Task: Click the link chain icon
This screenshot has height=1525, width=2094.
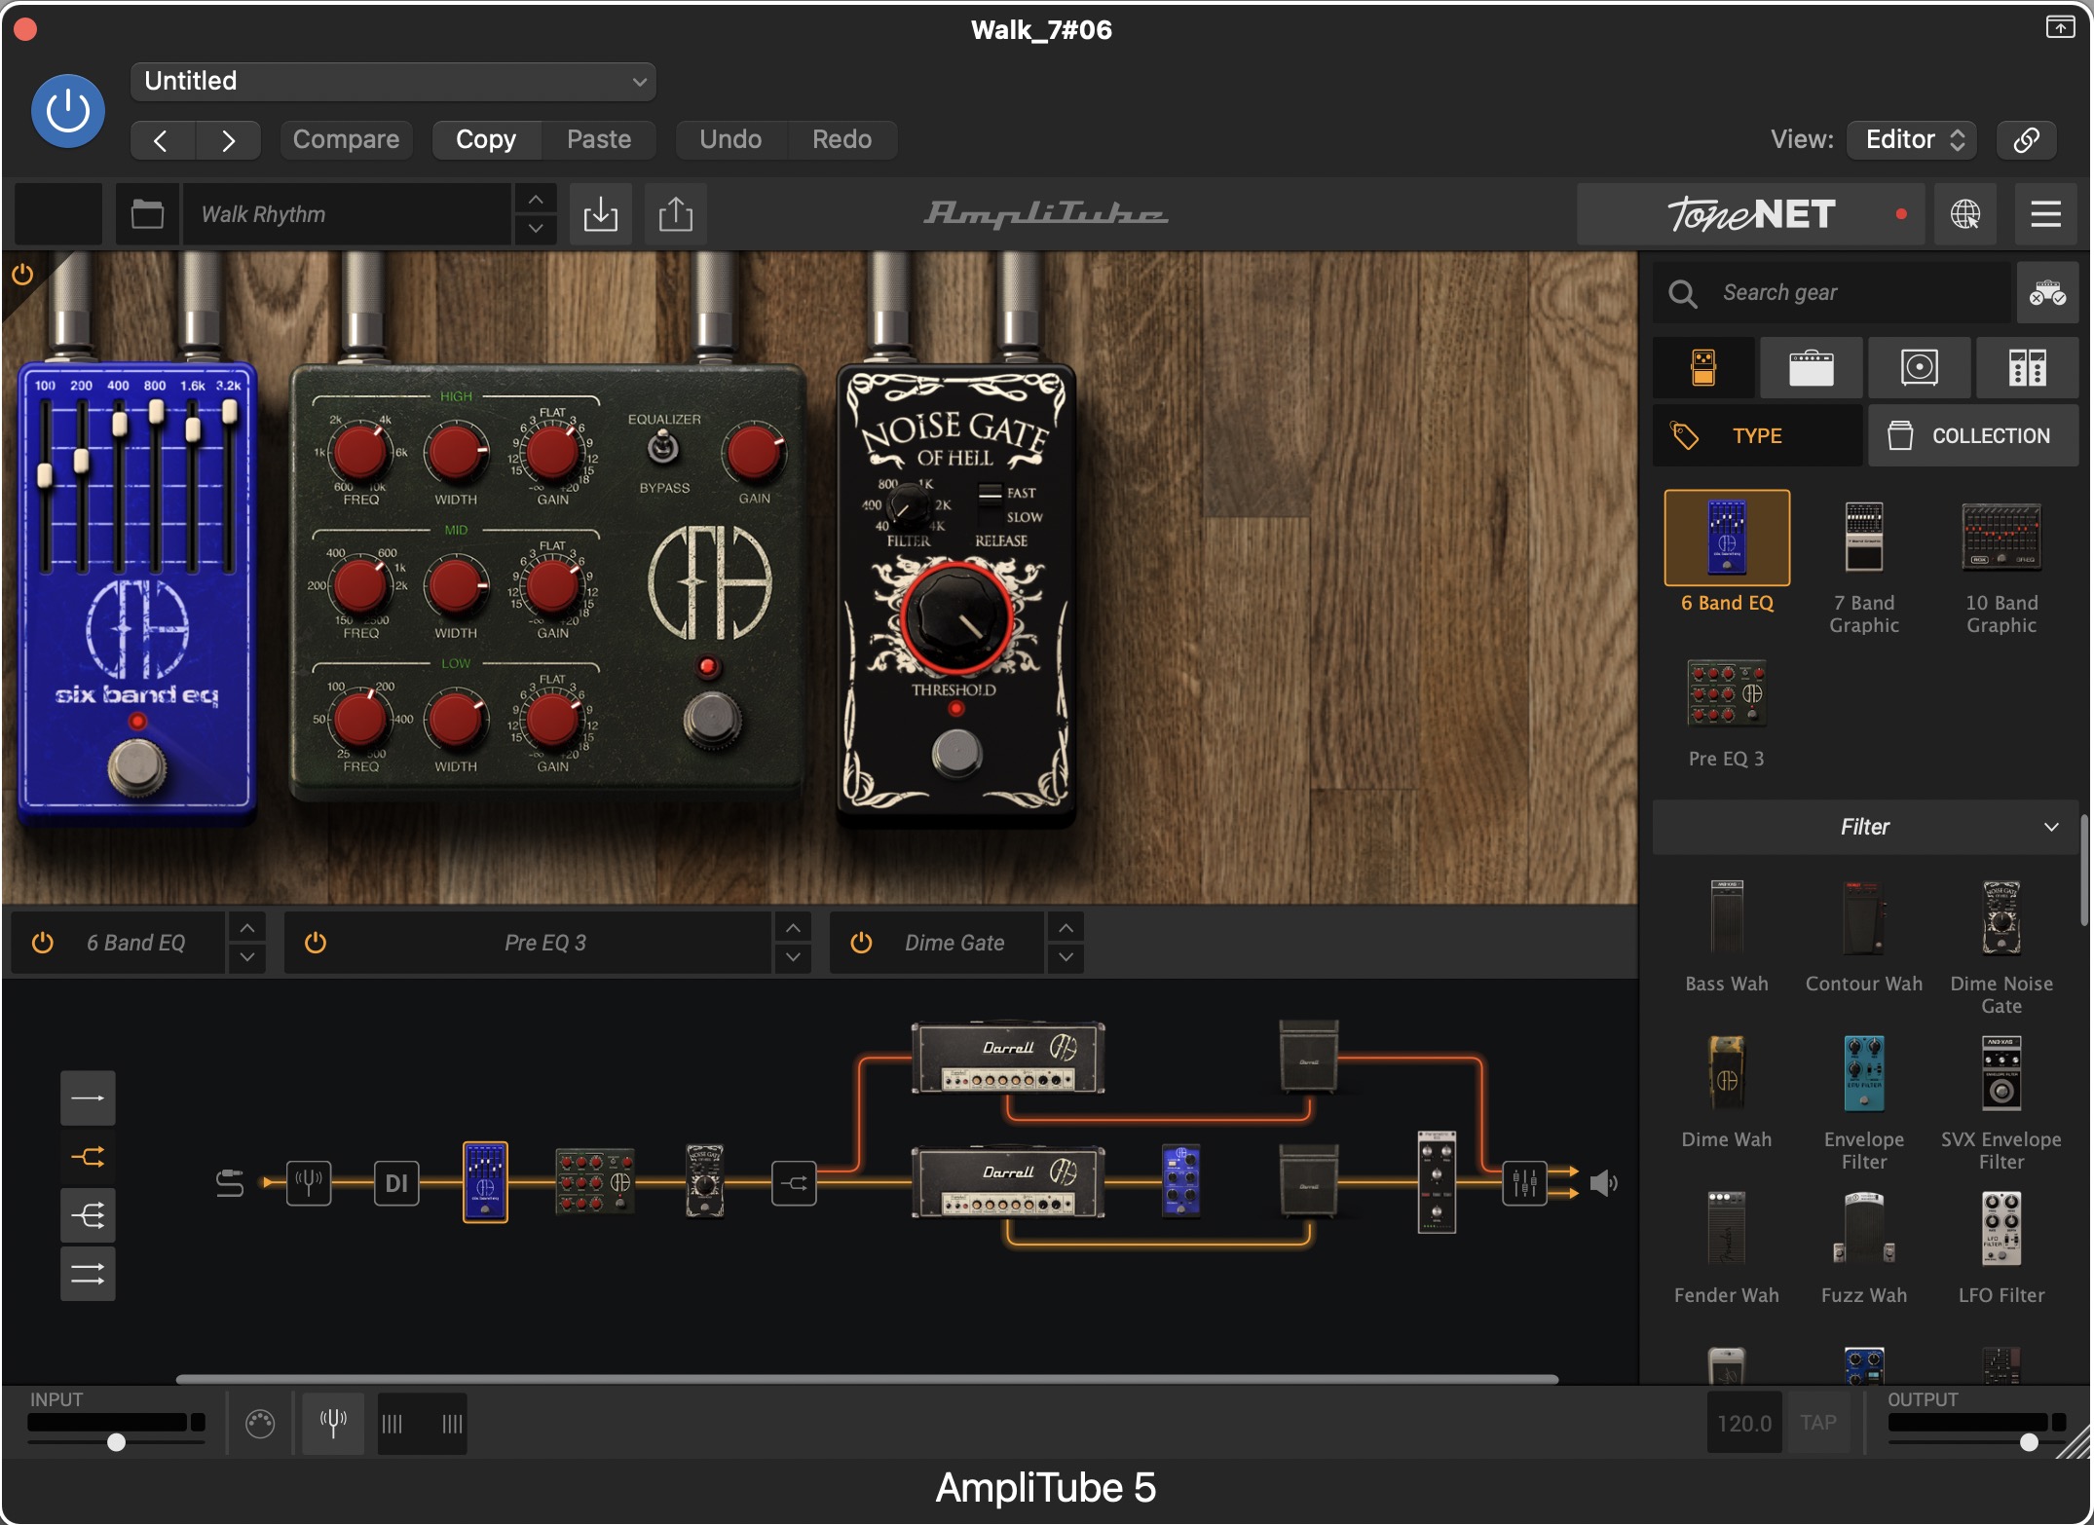Action: point(2027,139)
